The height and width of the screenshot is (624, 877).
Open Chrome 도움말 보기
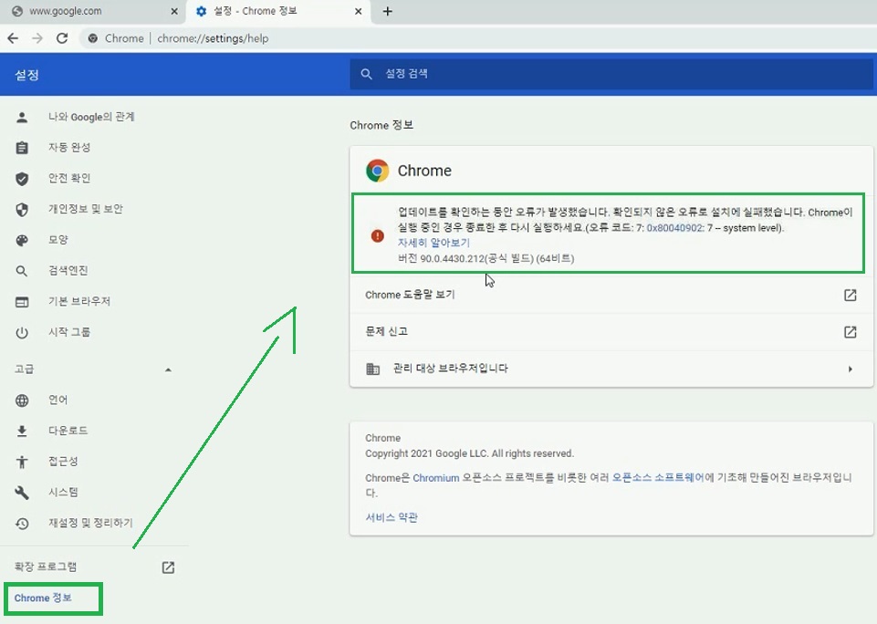(611, 295)
